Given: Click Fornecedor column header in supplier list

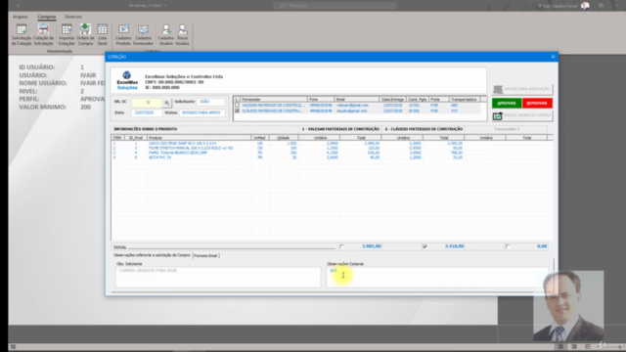Looking at the screenshot, I should tap(274, 99).
